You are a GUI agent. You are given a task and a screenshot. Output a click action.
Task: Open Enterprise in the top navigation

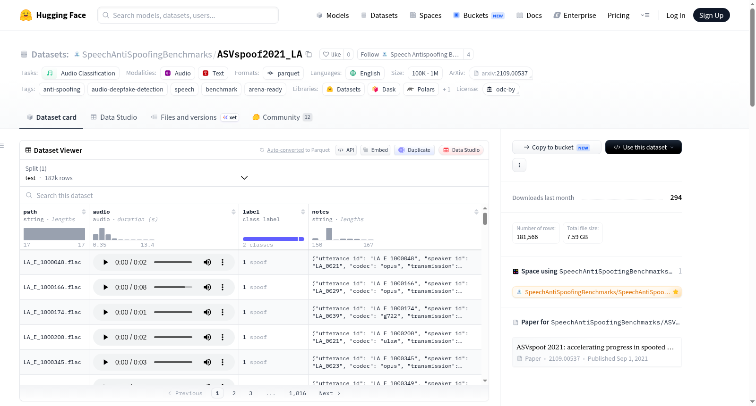(575, 15)
